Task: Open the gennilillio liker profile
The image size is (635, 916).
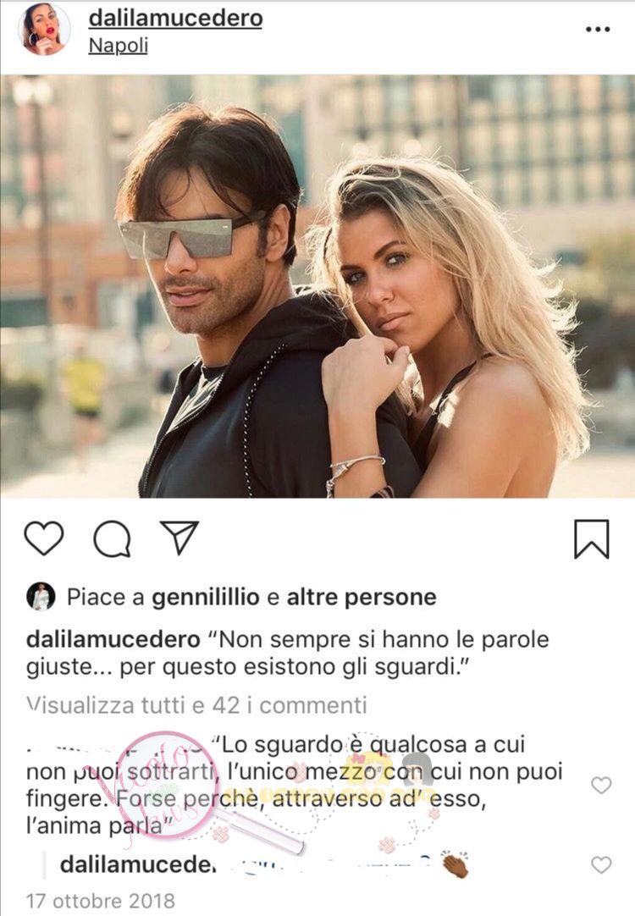Action: 206,597
